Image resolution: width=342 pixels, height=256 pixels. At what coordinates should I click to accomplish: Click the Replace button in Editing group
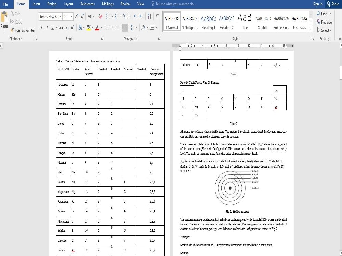click(x=324, y=22)
